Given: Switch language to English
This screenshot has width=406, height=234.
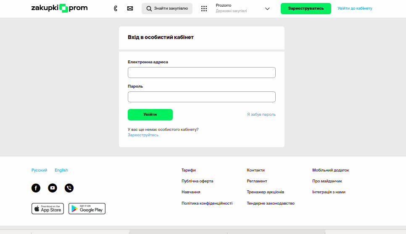Looking at the screenshot, I should [x=61, y=170].
